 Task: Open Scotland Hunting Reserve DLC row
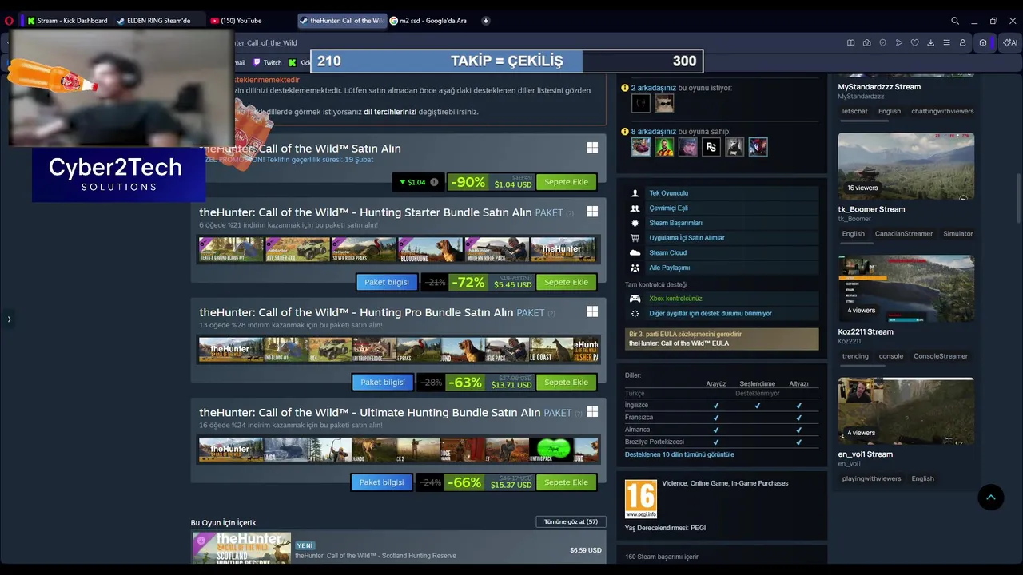tap(398, 549)
